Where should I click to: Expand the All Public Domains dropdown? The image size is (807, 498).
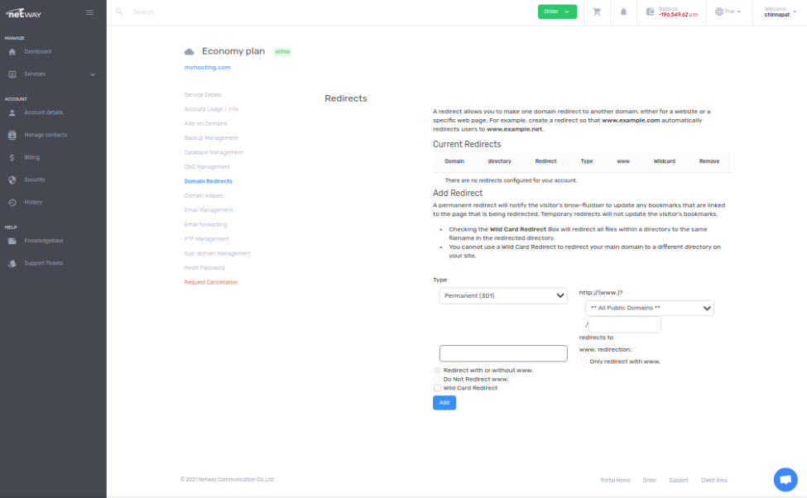click(x=649, y=308)
